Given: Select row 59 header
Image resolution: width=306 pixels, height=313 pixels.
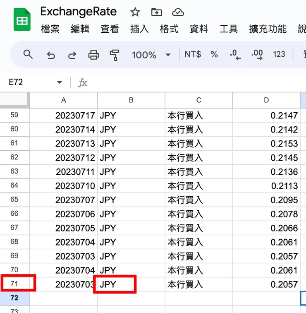Looking at the screenshot, I should [x=14, y=115].
